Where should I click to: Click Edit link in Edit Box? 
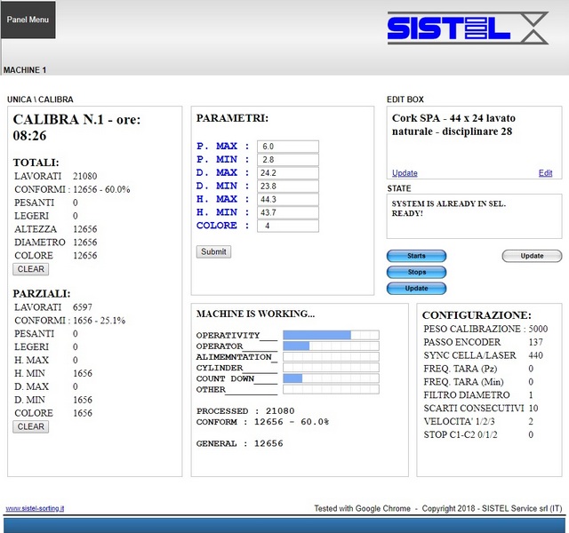545,173
